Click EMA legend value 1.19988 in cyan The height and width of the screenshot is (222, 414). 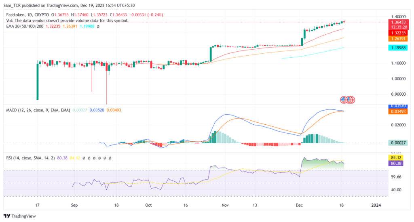coord(87,26)
